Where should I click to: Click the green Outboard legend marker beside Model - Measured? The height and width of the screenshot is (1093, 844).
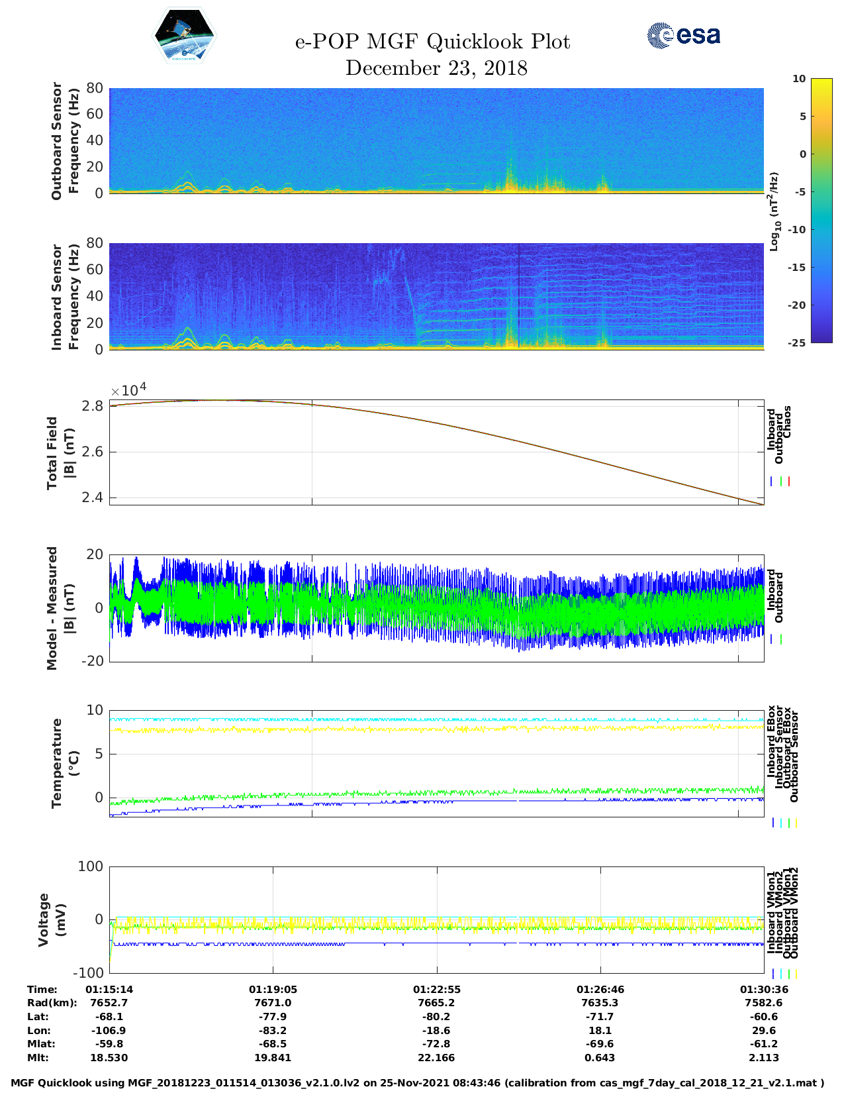tap(781, 639)
